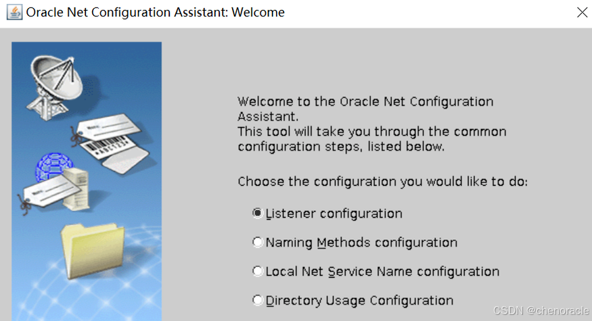Viewport: 592px width, 321px height.
Task: Click the barcode tag image
Action: [112, 147]
